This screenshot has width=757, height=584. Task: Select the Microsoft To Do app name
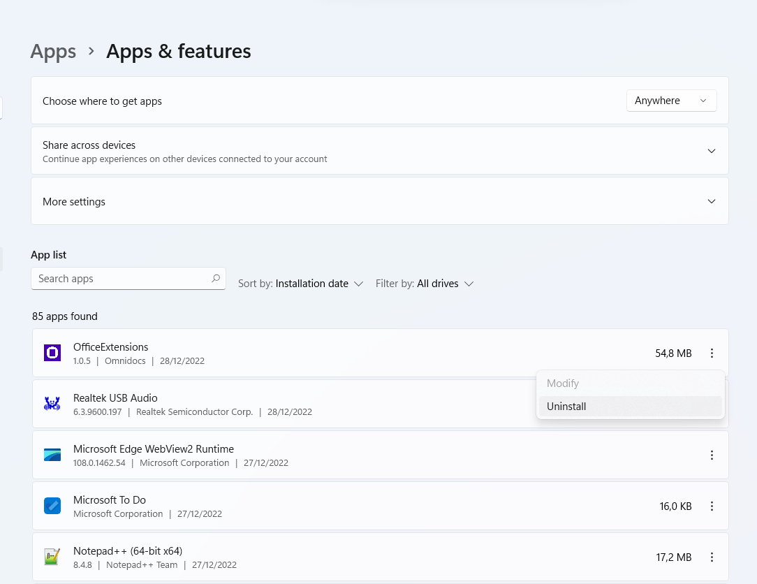110,500
